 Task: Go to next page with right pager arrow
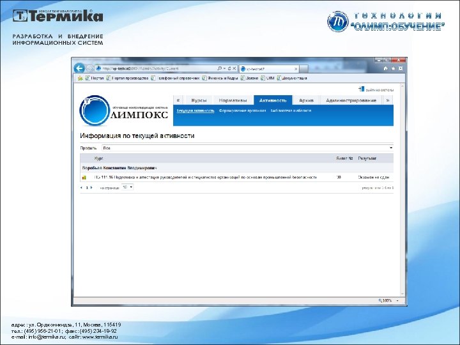[x=91, y=187]
